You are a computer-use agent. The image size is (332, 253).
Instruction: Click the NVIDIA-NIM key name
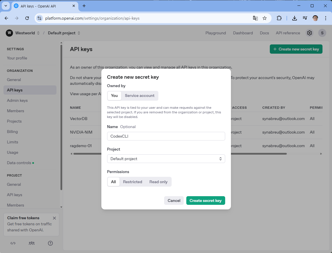(81, 132)
